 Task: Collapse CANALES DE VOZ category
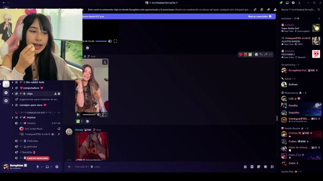pos(35,113)
